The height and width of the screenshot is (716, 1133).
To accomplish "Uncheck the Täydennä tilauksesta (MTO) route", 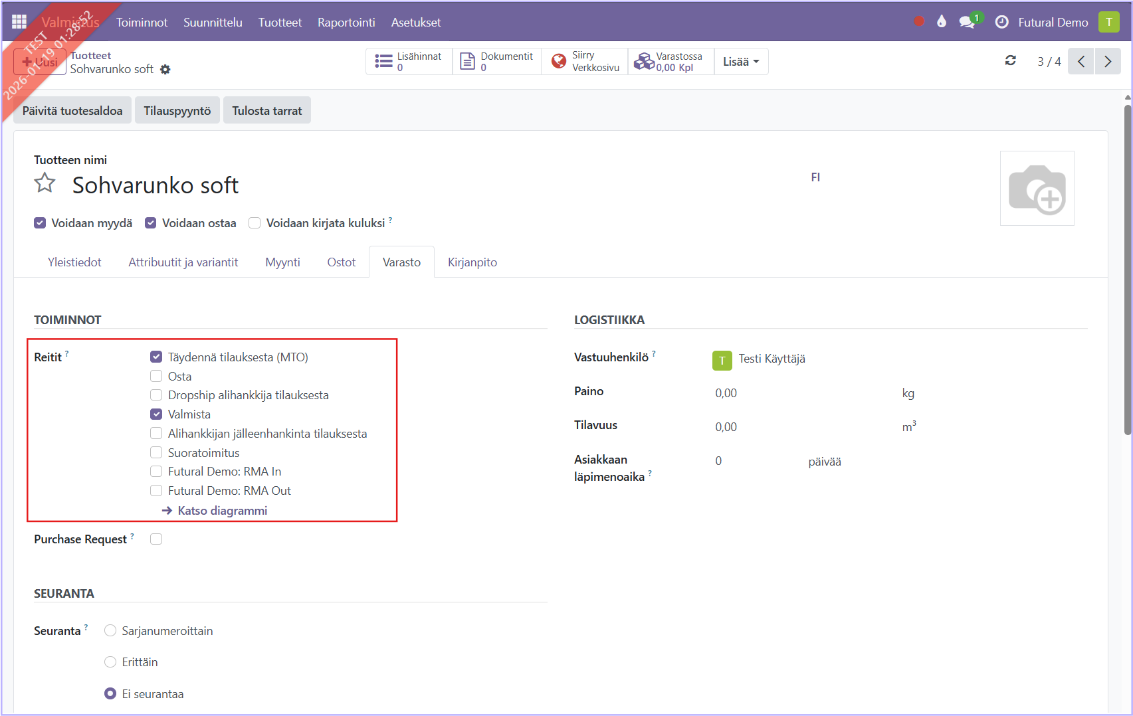I will pos(156,357).
